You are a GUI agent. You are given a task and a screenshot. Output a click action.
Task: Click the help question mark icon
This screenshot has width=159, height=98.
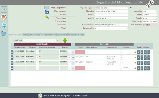click(46, 7)
